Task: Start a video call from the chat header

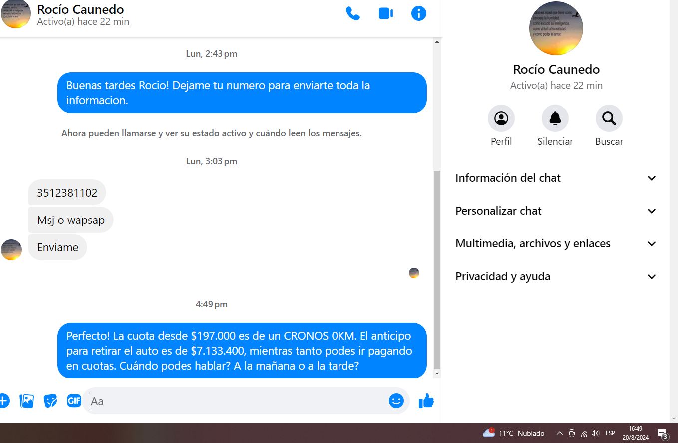Action: (x=386, y=13)
